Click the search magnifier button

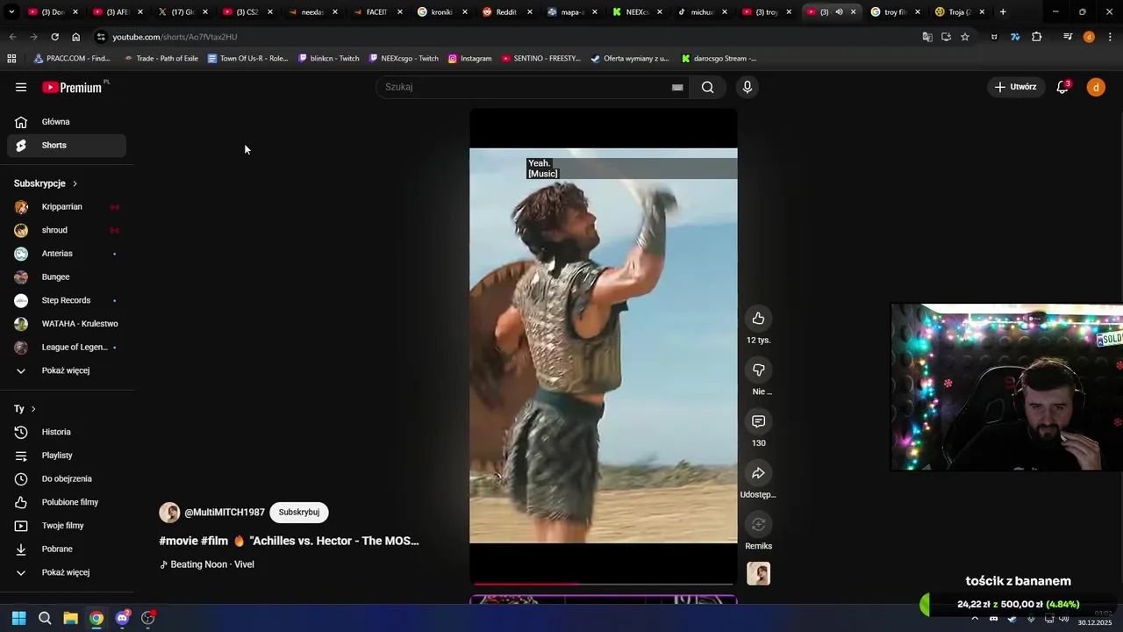tap(707, 87)
